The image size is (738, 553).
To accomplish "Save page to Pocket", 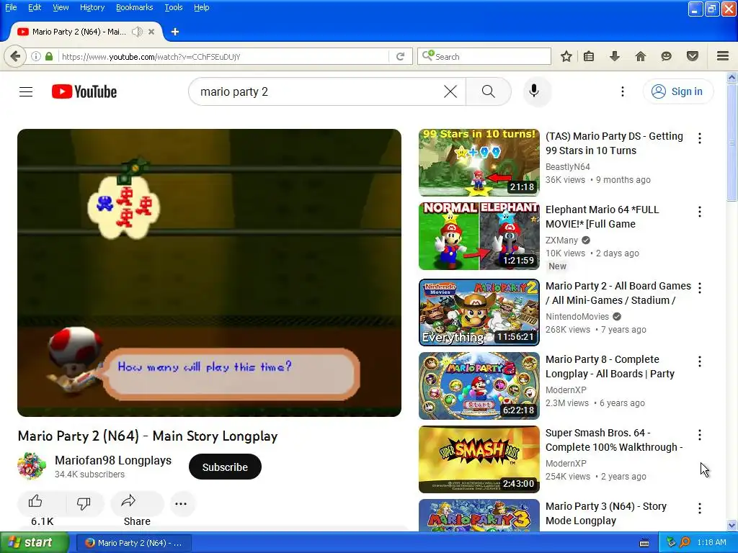I will click(x=693, y=56).
